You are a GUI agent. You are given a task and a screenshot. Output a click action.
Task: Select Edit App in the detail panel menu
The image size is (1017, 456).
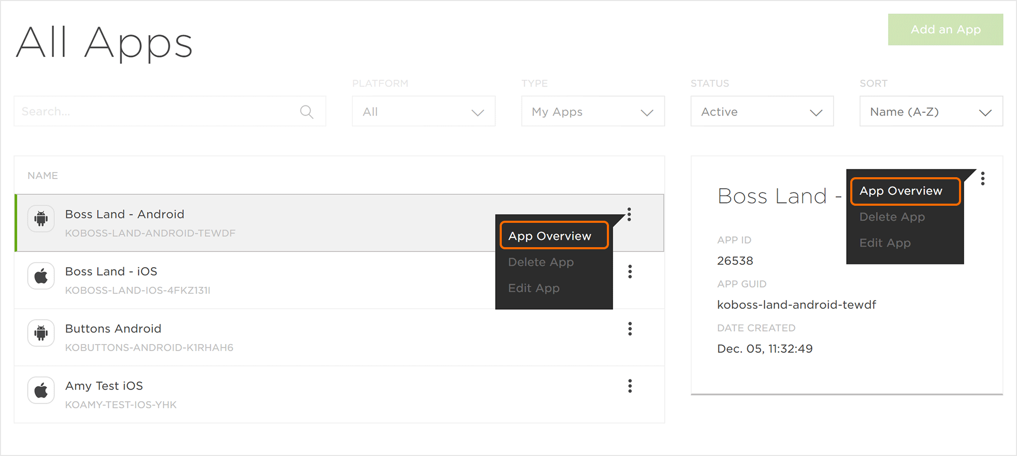[884, 243]
